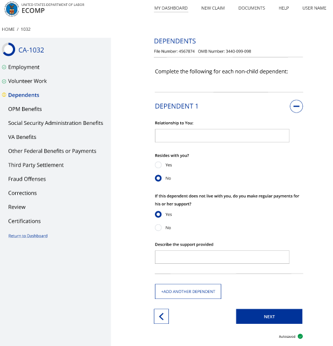Viewport: 333px width, 346px height.
Task: Open Documents in the top navigation
Action: (252, 8)
